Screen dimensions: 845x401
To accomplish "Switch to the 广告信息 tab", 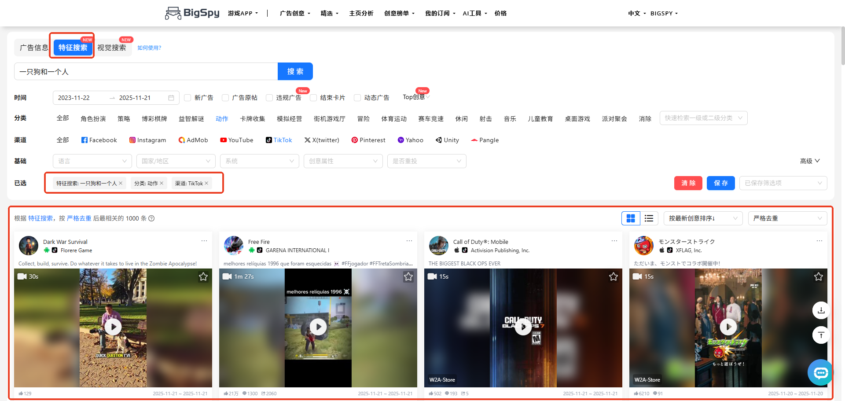I will tap(33, 48).
